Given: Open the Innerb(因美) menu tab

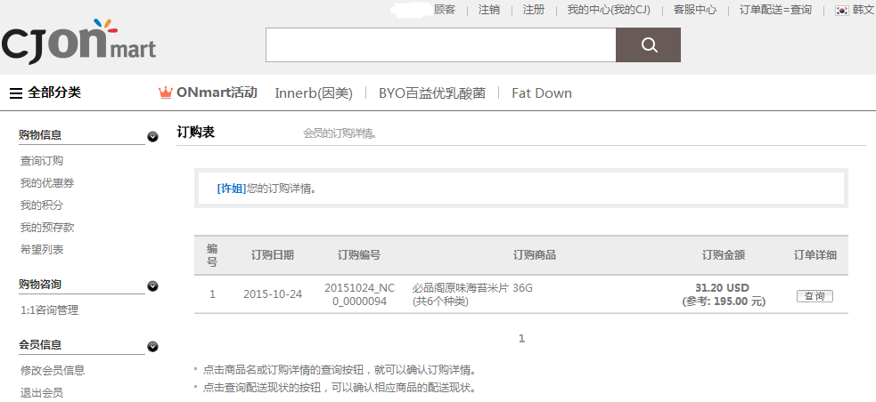Looking at the screenshot, I should (x=314, y=92).
